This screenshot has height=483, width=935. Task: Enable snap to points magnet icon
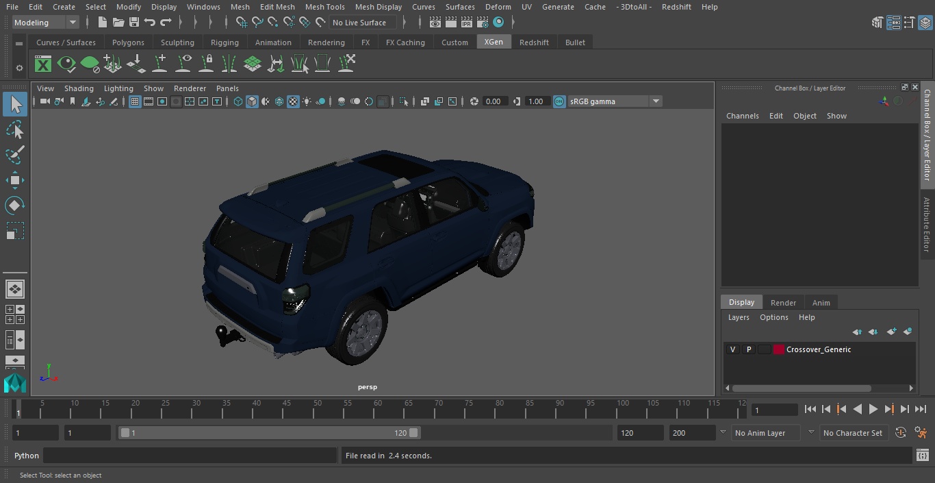tap(273, 23)
